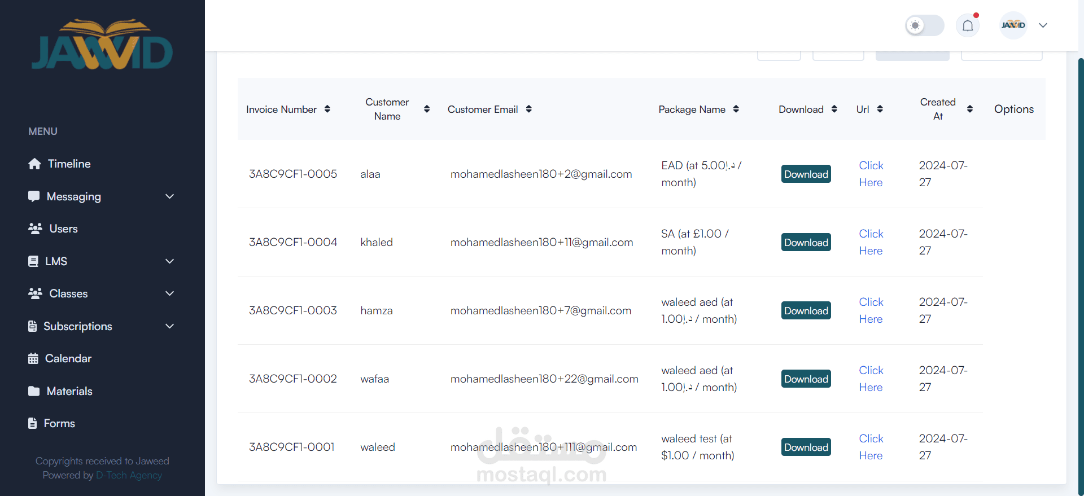Toggle the dark mode switch

click(924, 25)
